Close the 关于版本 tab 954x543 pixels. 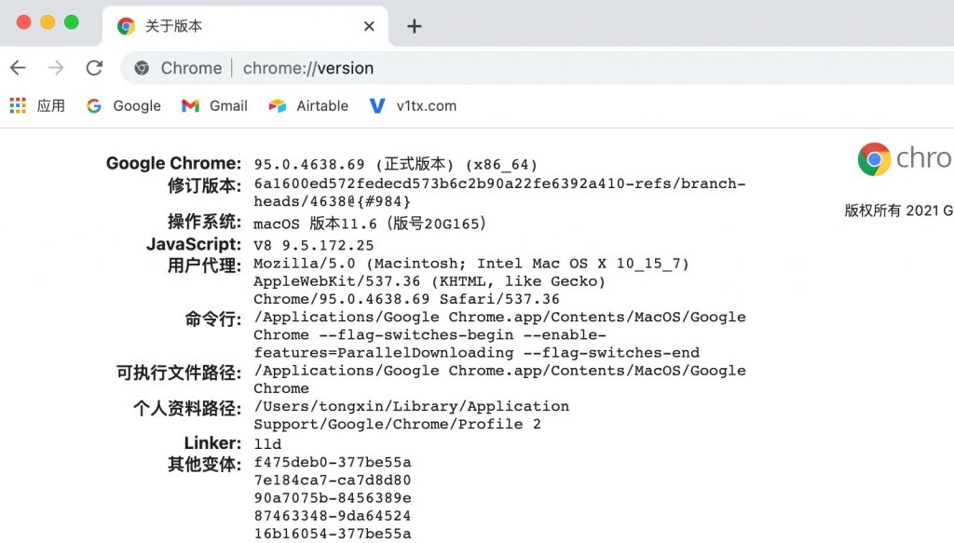[x=369, y=26]
